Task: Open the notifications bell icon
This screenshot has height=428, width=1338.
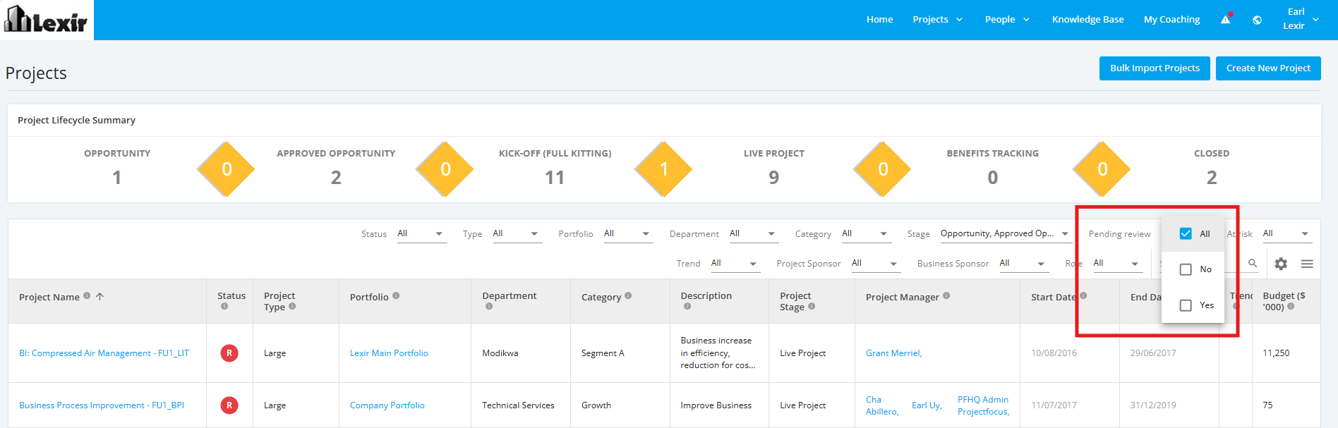Action: tap(1226, 19)
